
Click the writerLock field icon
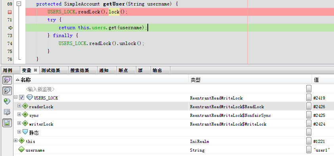[25, 123]
